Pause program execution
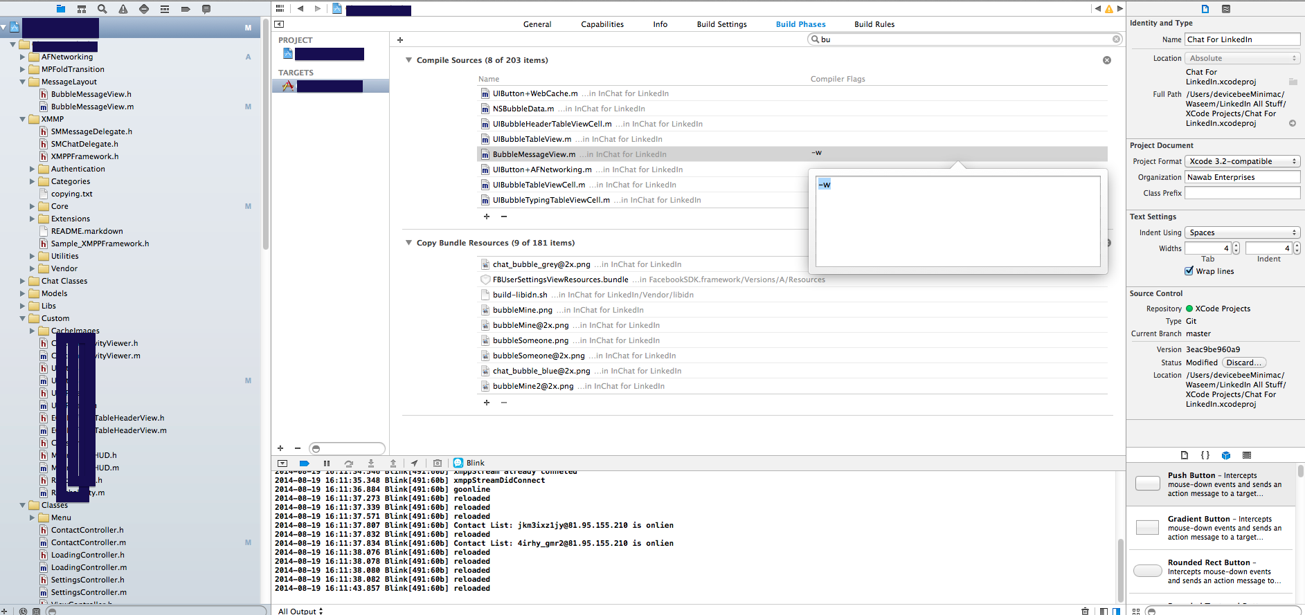 327,463
